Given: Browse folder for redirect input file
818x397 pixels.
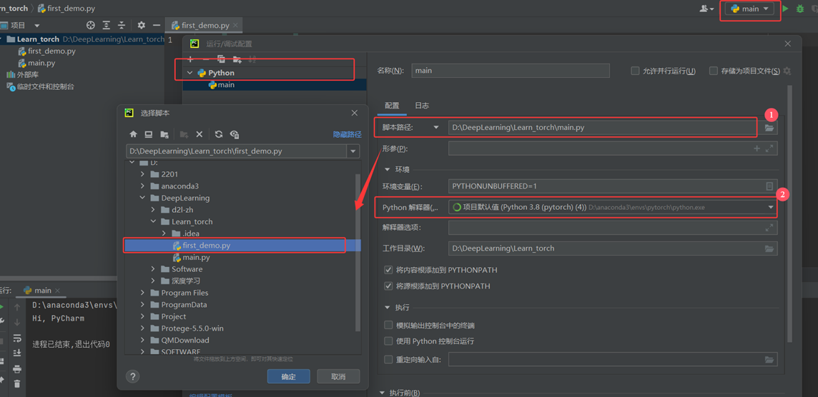Looking at the screenshot, I should coord(769,359).
